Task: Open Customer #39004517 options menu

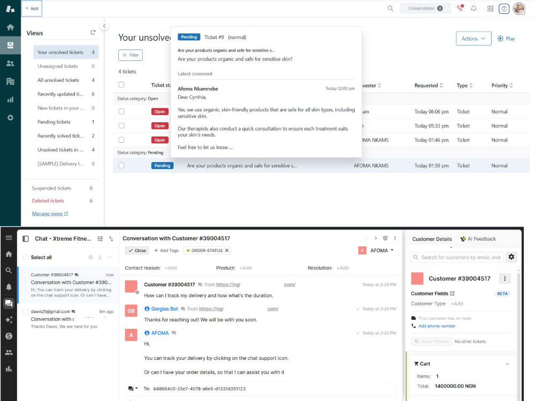Action: pos(505,279)
